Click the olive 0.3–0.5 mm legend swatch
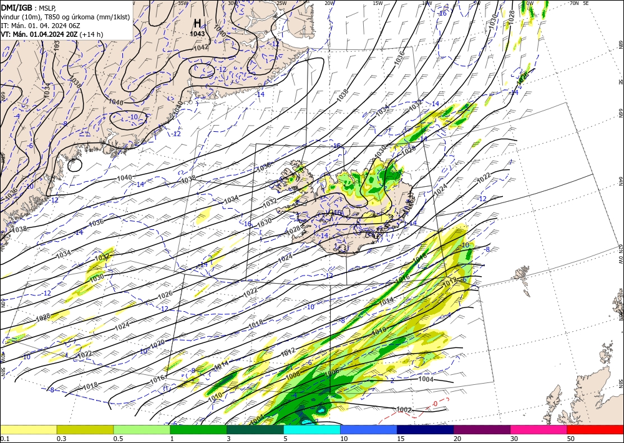This screenshot has width=624, height=443. click(85, 429)
